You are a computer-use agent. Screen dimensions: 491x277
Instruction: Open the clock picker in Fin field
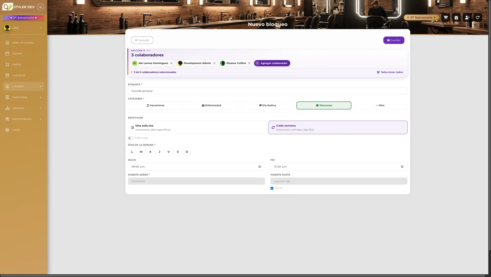(402, 167)
